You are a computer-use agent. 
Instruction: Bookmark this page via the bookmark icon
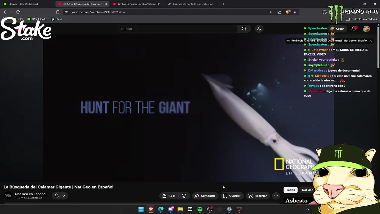58,12
